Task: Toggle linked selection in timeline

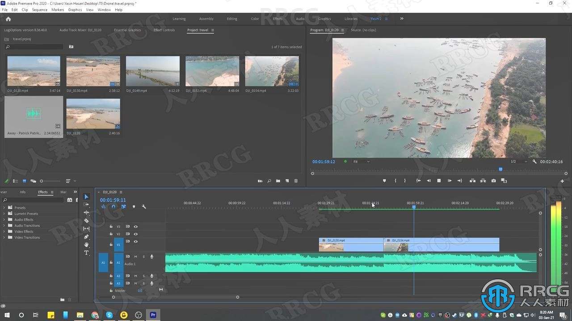Action: 123,207
